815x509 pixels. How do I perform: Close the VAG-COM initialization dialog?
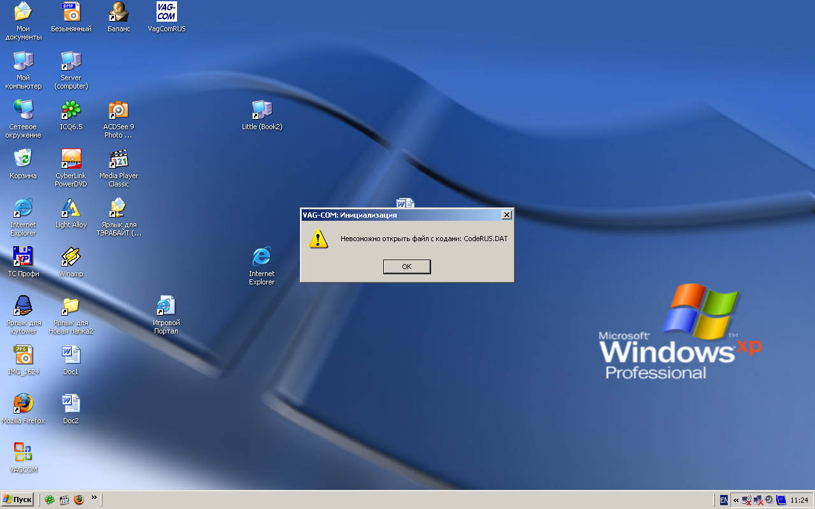pos(506,215)
